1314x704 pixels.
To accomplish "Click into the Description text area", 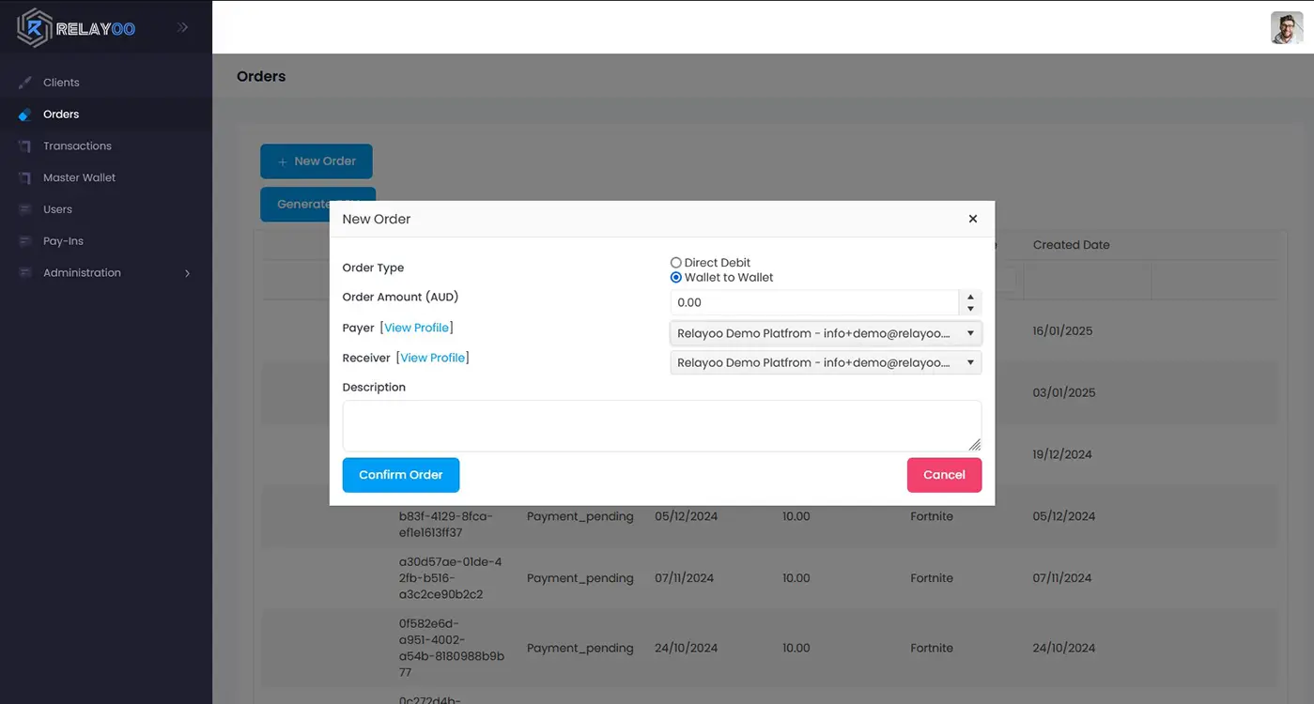I will tap(661, 425).
